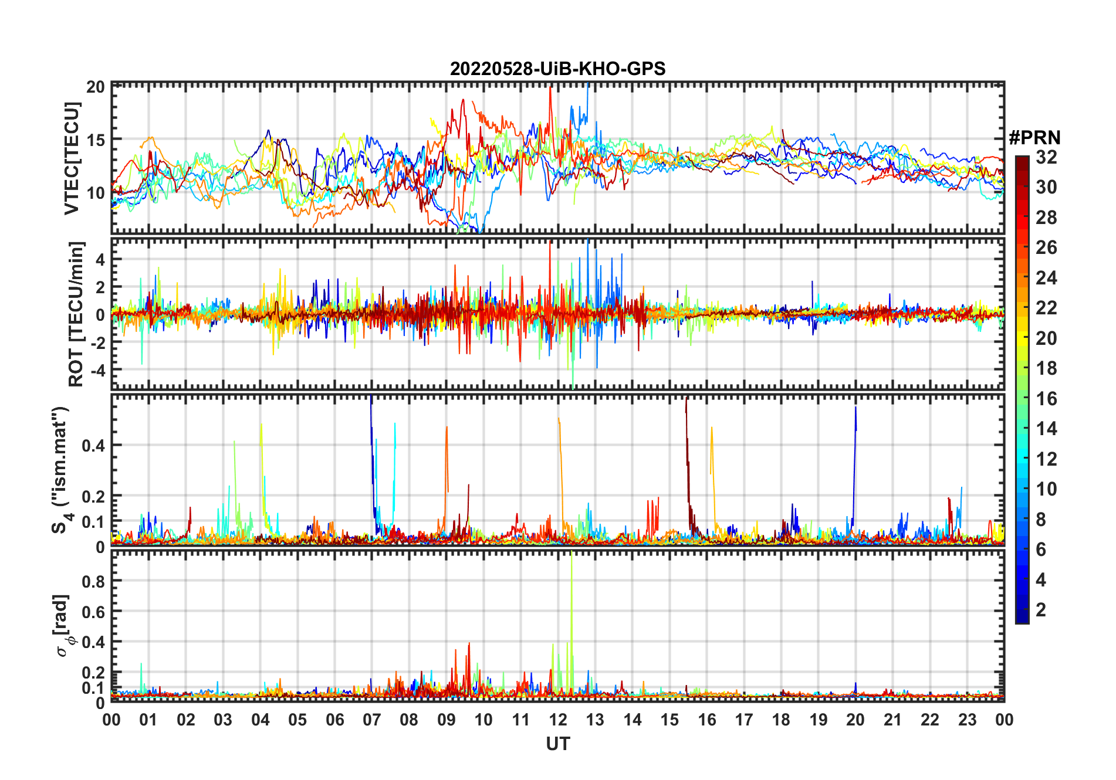Click colorbar tick label 24
The height and width of the screenshot is (780, 1116).
(x=1046, y=278)
